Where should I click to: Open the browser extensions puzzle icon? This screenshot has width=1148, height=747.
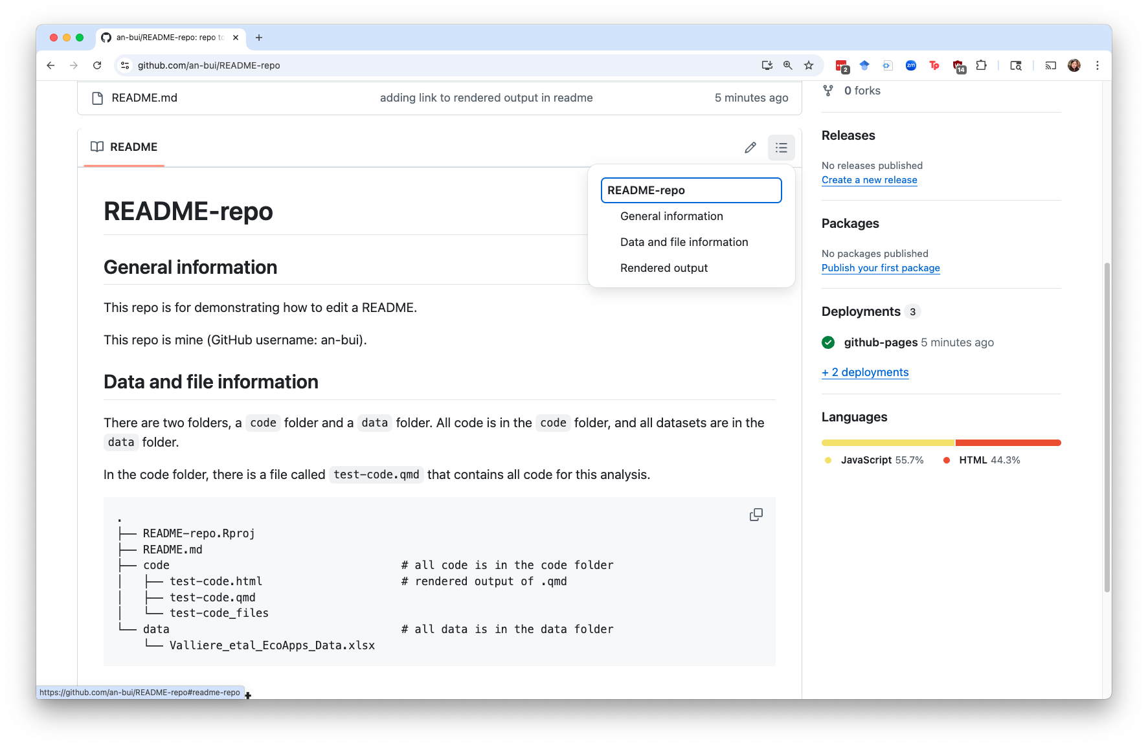[x=981, y=65]
